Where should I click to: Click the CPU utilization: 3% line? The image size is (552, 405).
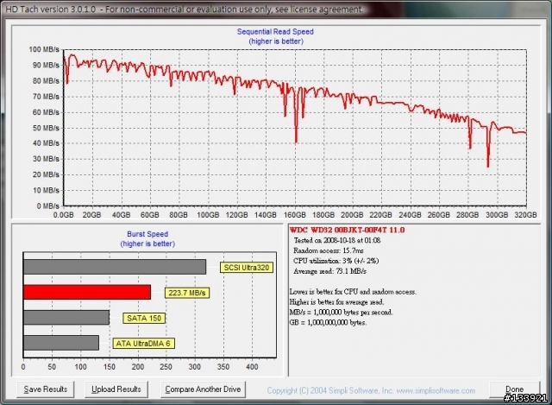[336, 261]
